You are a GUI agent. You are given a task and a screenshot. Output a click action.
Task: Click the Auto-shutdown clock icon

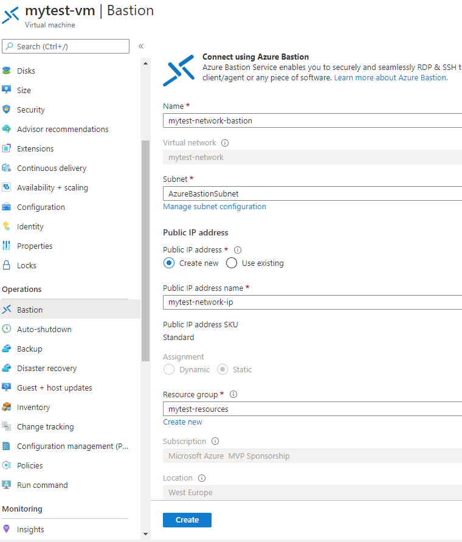tap(6, 329)
